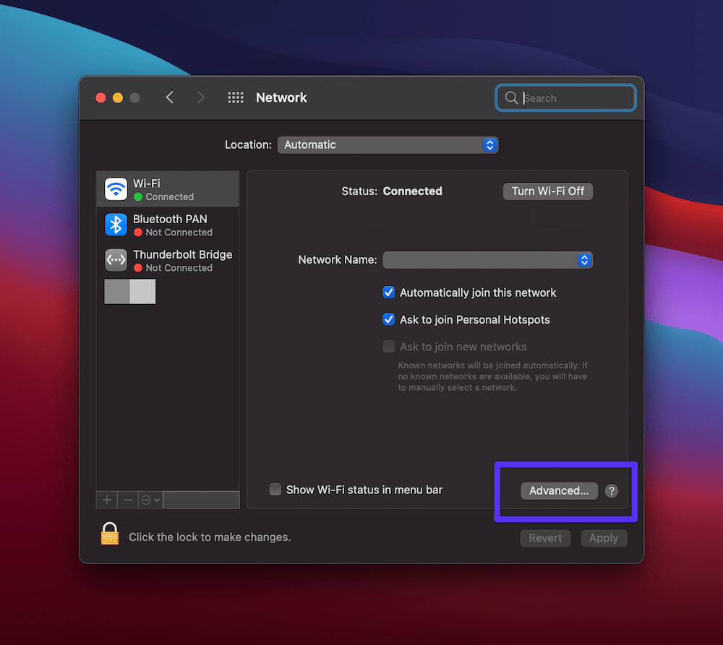Click inside the Search field
The image size is (723, 645).
coord(566,98)
